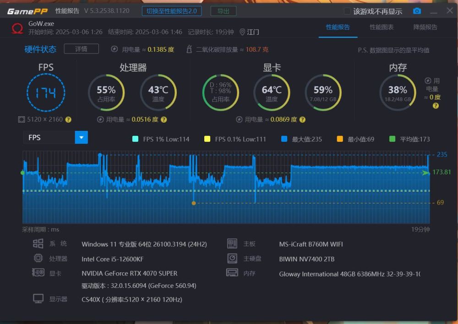Click the min 69 marker on chart
This screenshot has height=324, width=458.
pyautogui.click(x=194, y=203)
